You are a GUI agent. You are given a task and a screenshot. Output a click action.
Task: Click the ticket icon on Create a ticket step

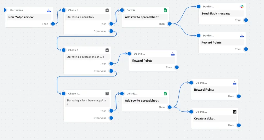(234, 112)
